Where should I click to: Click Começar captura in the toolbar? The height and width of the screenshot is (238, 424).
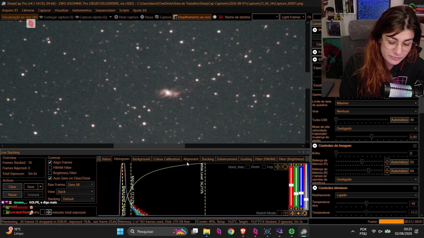click(56, 17)
